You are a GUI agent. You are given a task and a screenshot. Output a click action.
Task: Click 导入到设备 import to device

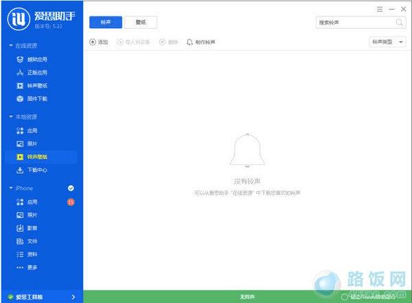pyautogui.click(x=133, y=42)
